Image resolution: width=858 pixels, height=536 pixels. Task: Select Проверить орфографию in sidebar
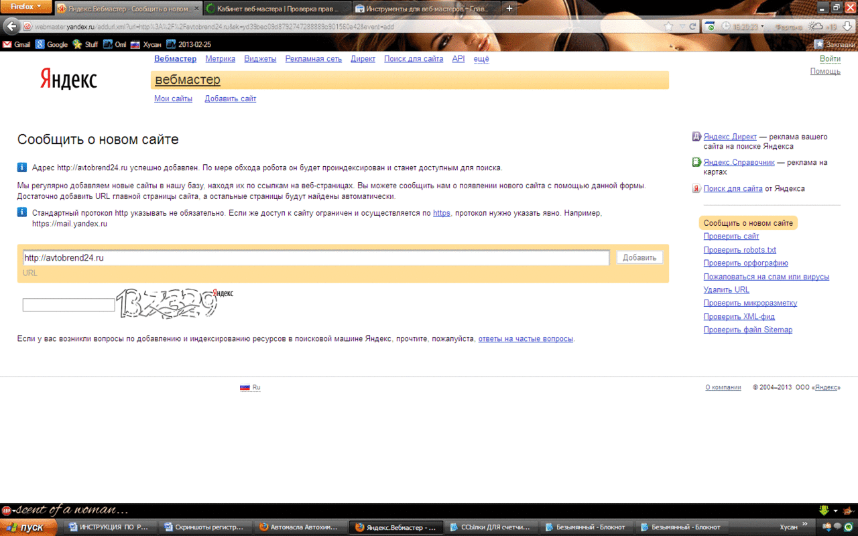click(x=745, y=263)
